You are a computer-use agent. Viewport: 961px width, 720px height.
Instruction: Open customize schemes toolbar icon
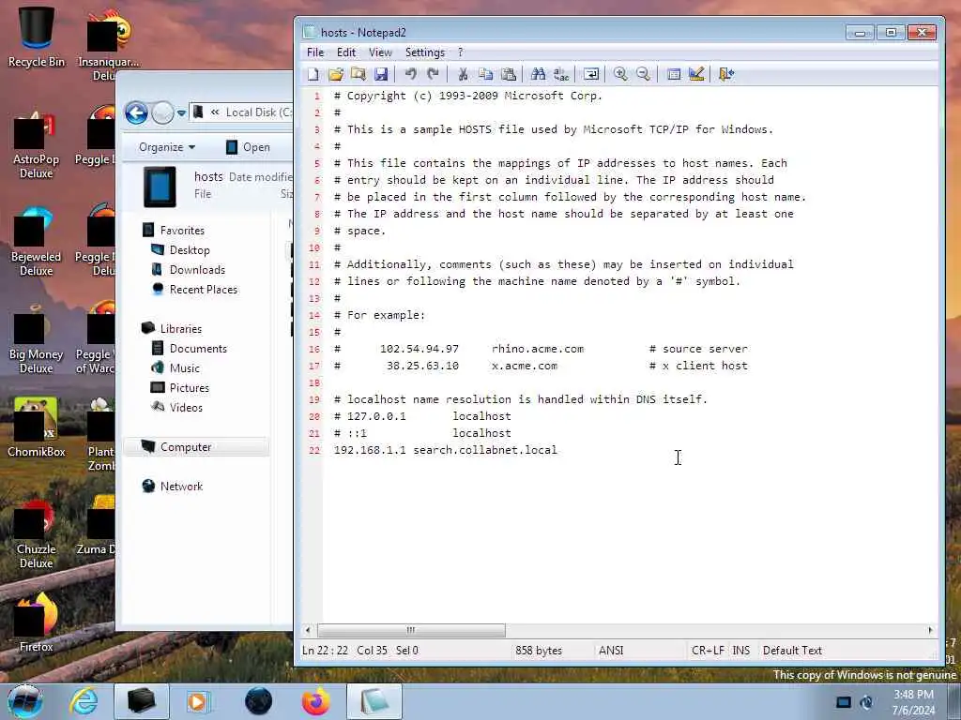point(696,74)
